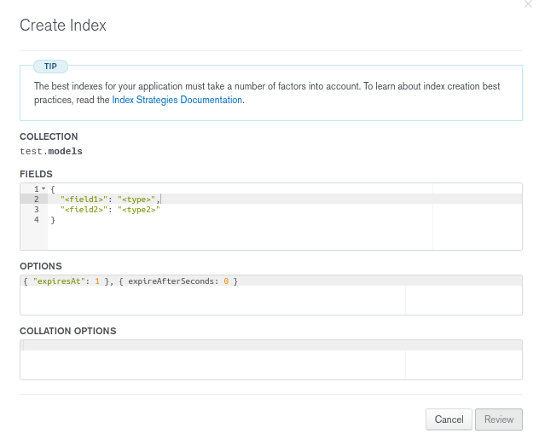Select line number 2 in the gutter
The width and height of the screenshot is (539, 440).
click(x=37, y=199)
